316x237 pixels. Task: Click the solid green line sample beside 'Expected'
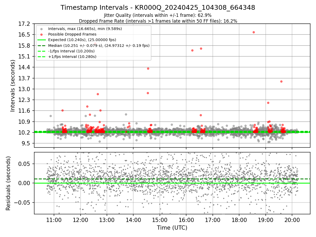click(x=42, y=40)
